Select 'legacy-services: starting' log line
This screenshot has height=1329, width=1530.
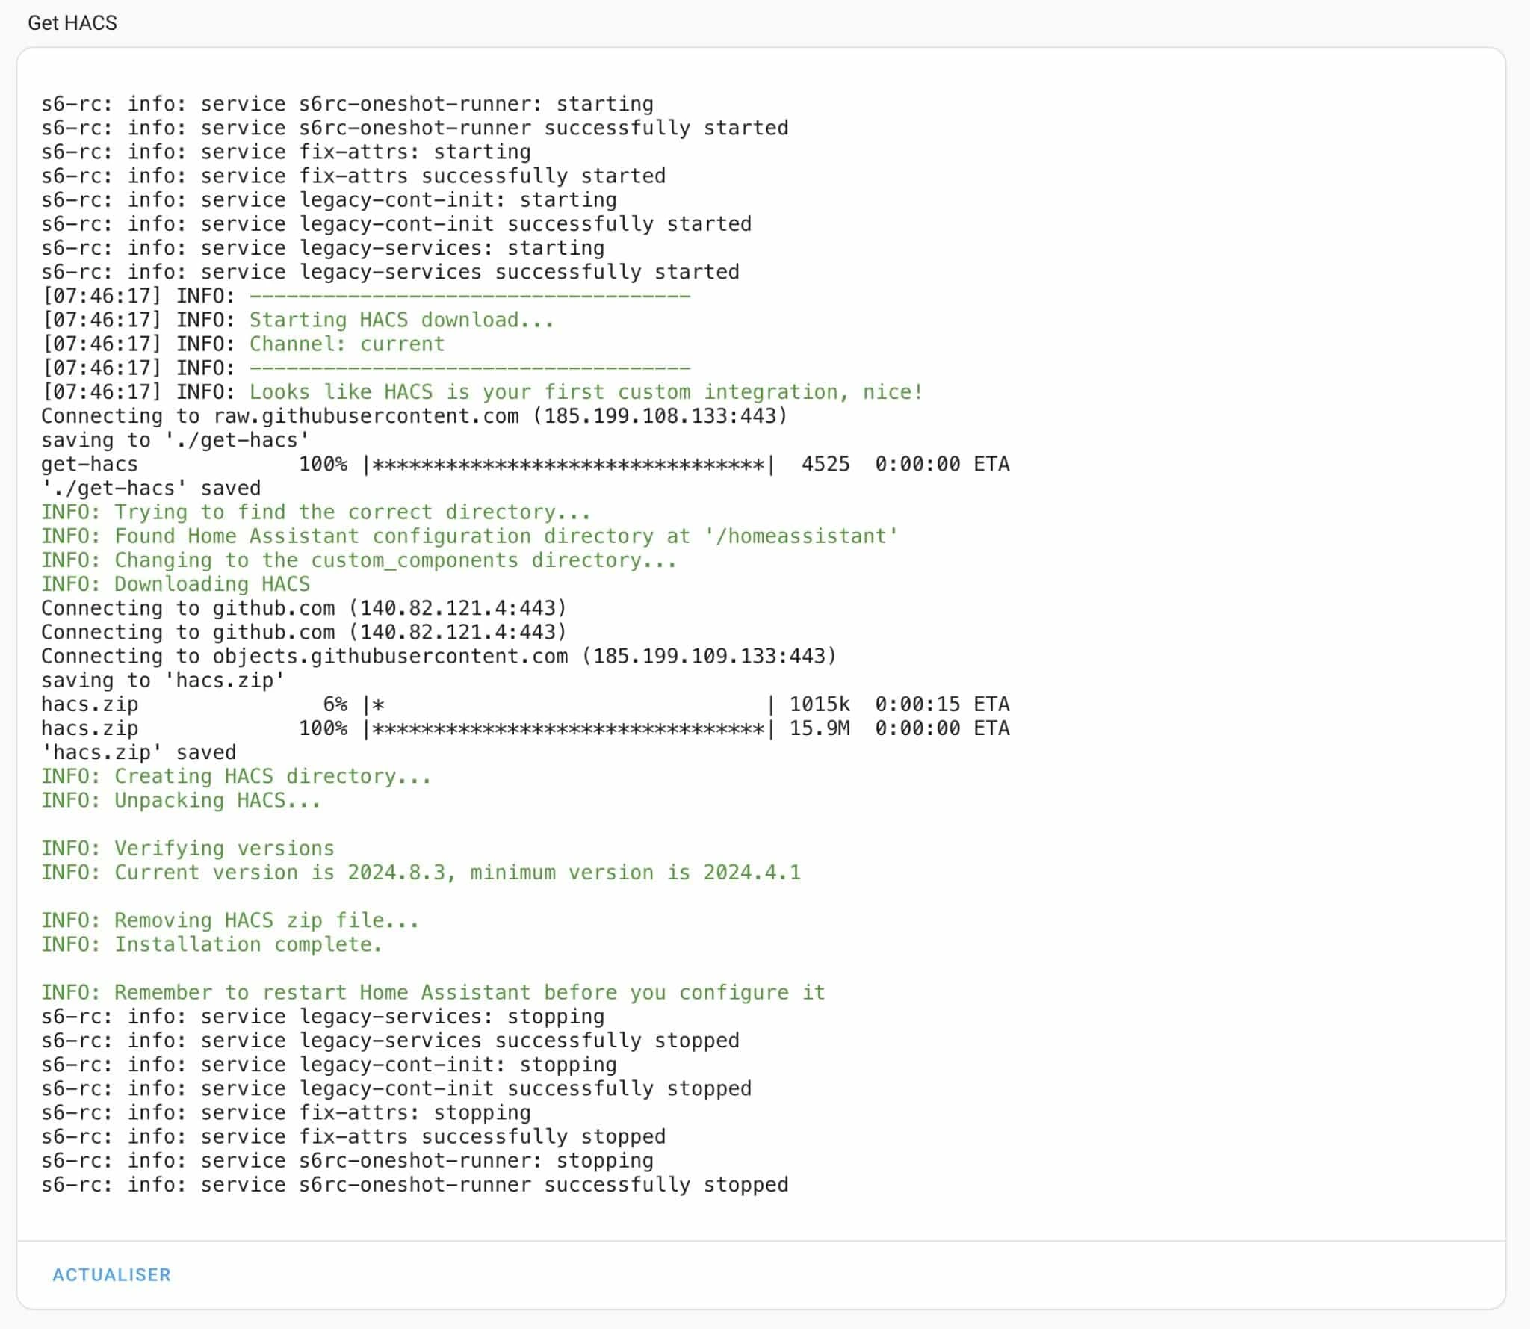323,247
